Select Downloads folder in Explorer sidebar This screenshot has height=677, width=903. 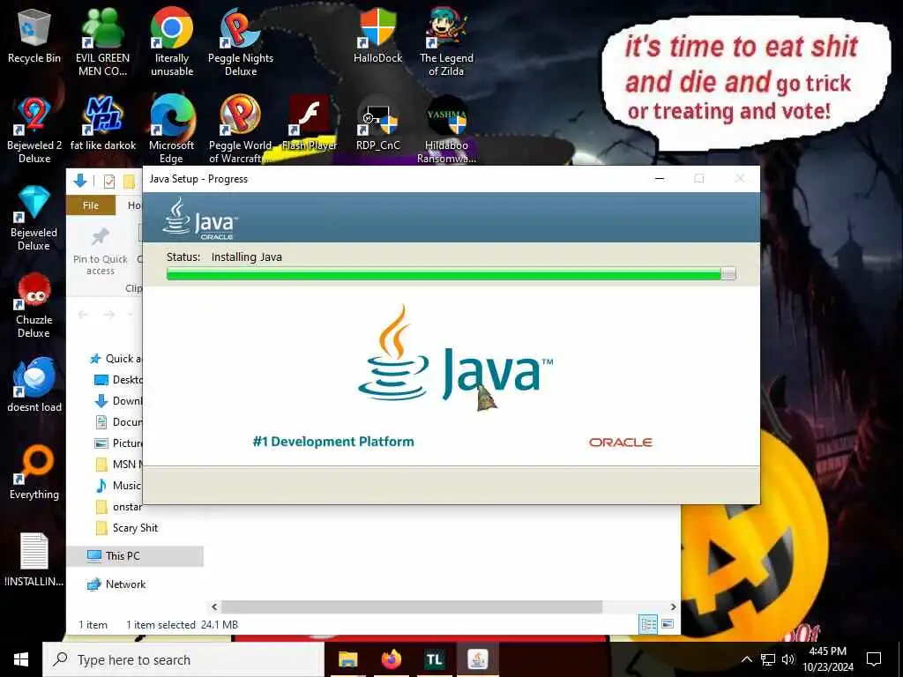pos(118,401)
